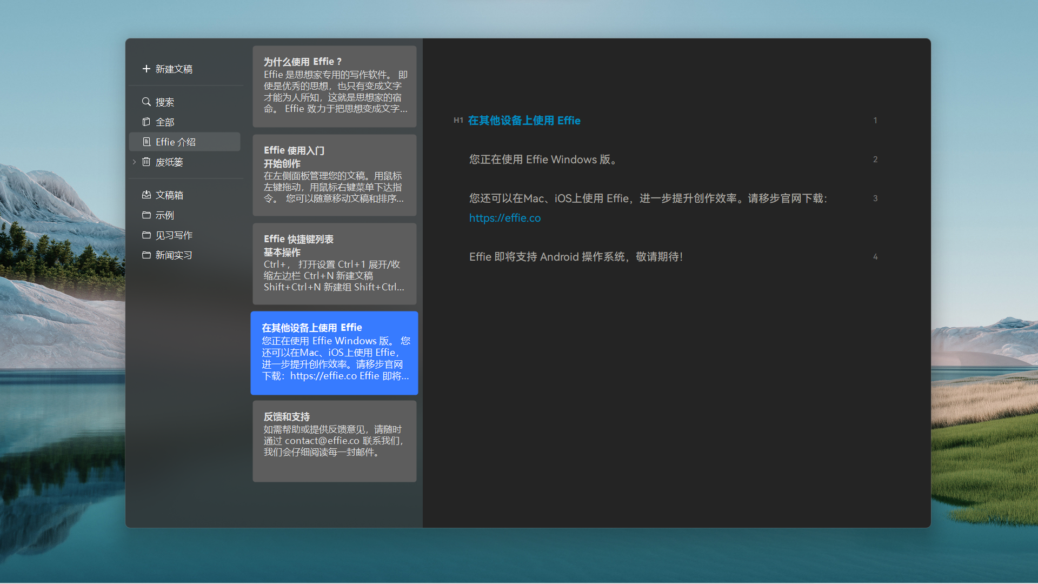The height and width of the screenshot is (584, 1038).
Task: Select the 为什么使用 Effie？ note card
Action: point(334,86)
